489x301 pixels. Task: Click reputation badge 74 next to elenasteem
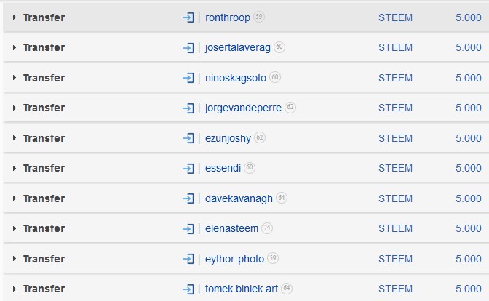[267, 228]
